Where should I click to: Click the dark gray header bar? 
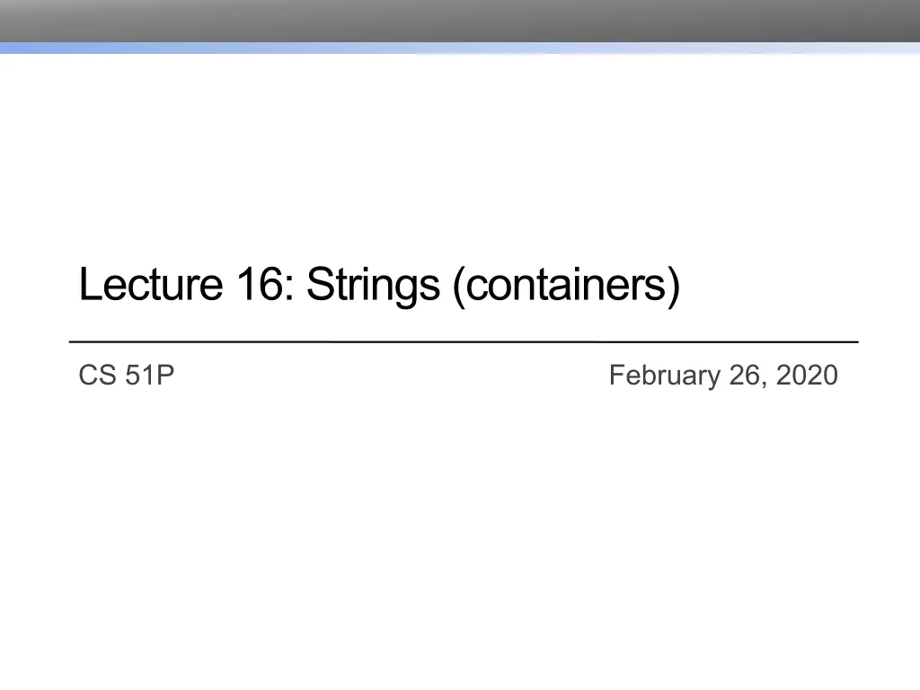click(x=460, y=20)
